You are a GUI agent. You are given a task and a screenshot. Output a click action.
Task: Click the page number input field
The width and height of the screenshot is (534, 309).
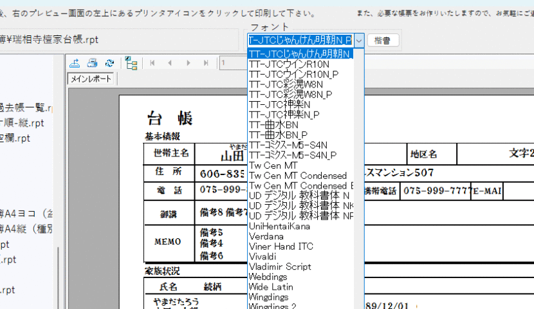pos(232,63)
